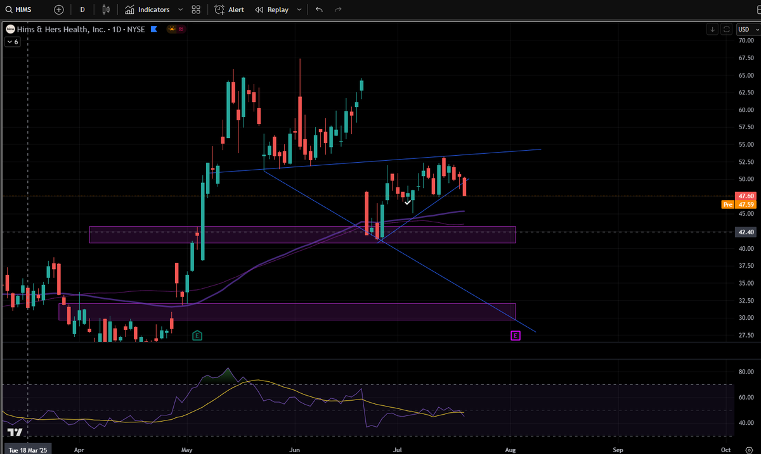Click the pink data status badge

(181, 29)
